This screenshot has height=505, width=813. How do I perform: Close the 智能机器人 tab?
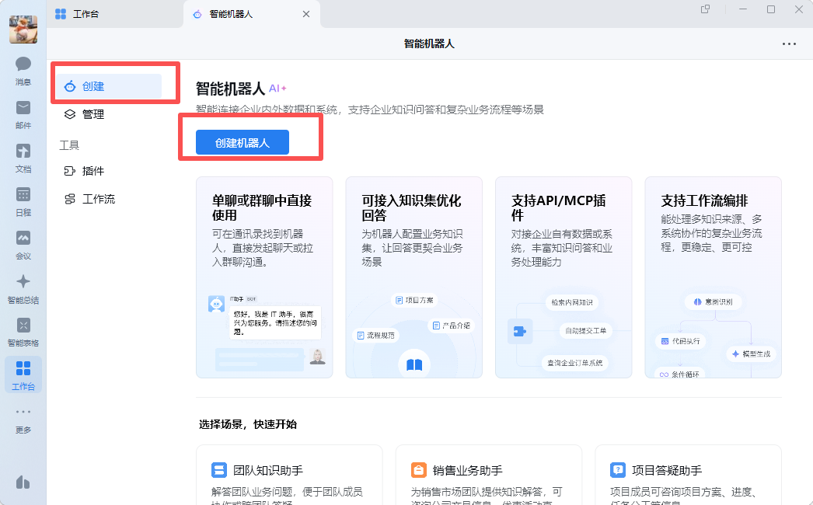306,14
